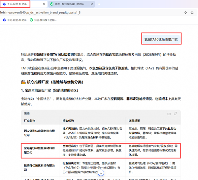Viewport: 198px width, 180px height.
Task: Close the 海洋工程钛换热器 tab
Action: [x=92, y=4]
